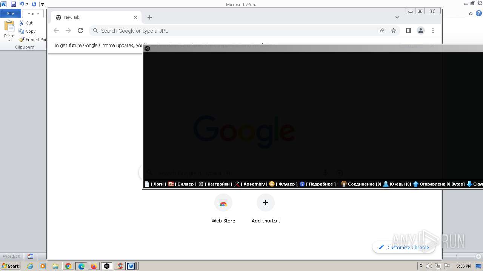
Task: Click the Юзеры users icon
Action: pyautogui.click(x=386, y=184)
